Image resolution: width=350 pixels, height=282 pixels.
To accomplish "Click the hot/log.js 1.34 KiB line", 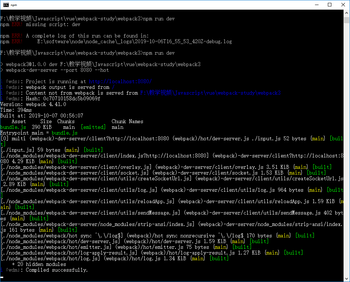I will (x=115, y=258).
